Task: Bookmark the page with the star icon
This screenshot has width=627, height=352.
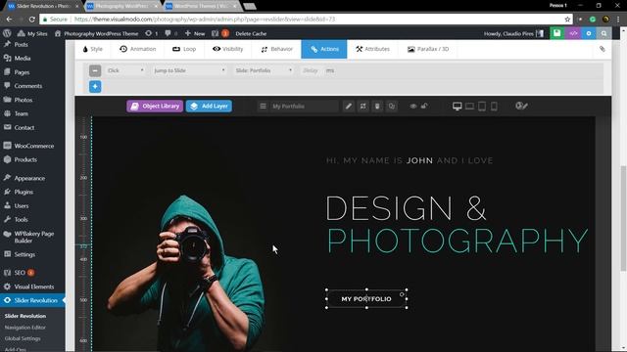Action: (567, 20)
